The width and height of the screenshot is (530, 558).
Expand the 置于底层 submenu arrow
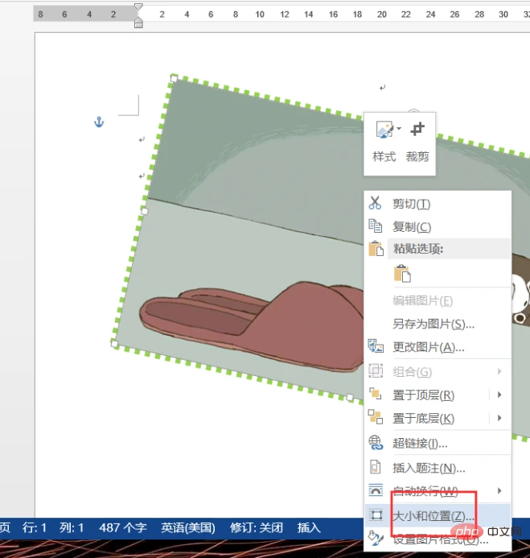[499, 418]
